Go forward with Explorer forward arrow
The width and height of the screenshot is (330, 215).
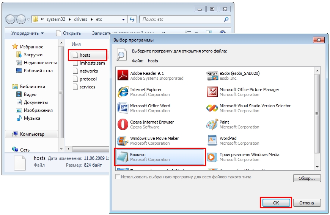click(21, 20)
